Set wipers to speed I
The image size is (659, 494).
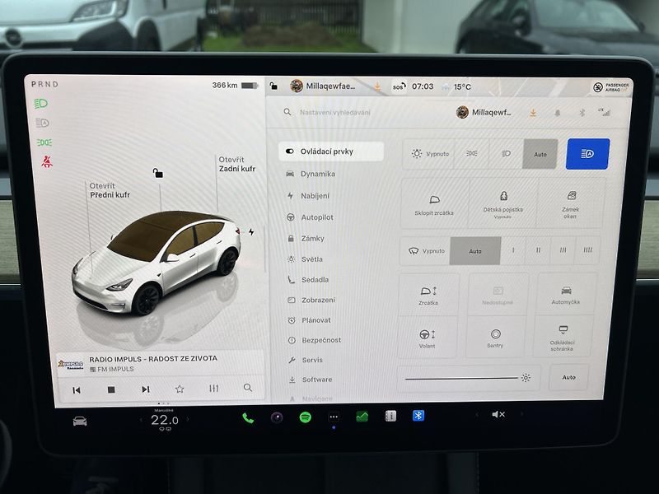point(513,250)
